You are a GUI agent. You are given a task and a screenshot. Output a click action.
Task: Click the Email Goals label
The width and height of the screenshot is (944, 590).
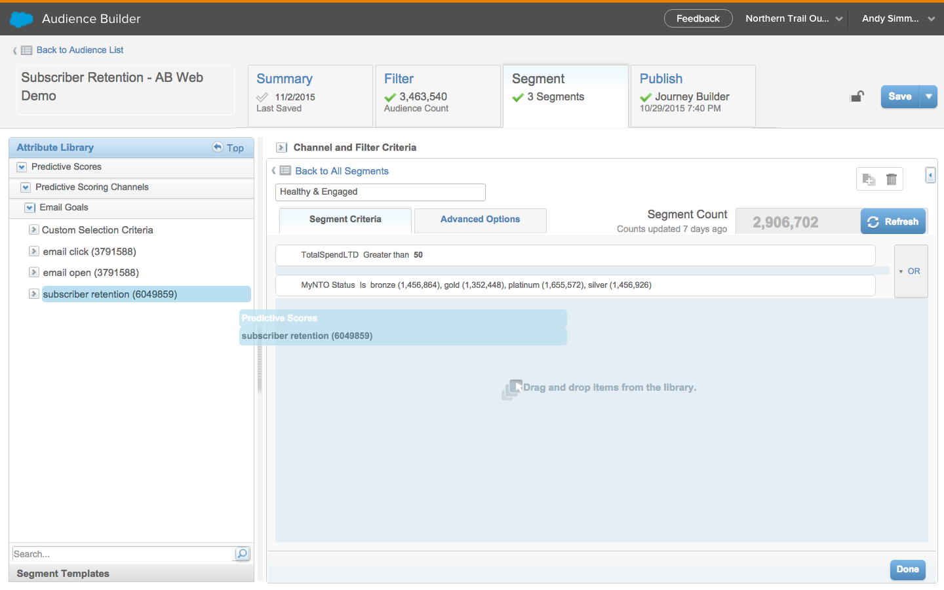click(64, 208)
